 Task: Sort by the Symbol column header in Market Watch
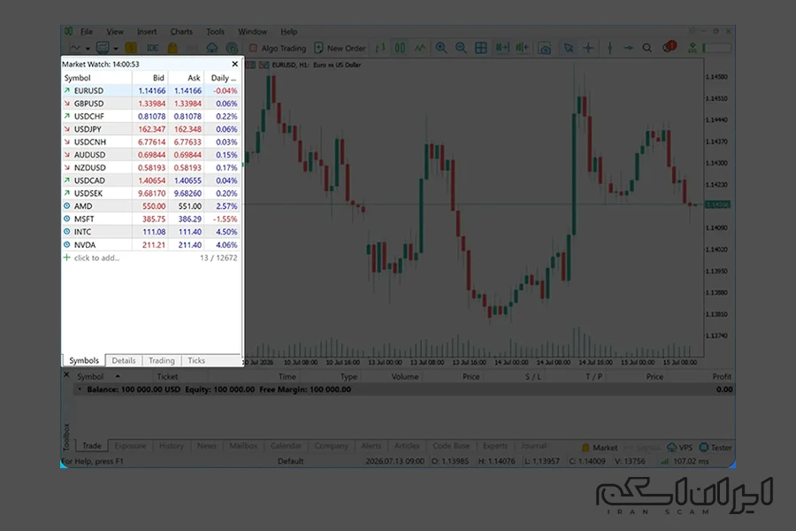click(x=96, y=78)
